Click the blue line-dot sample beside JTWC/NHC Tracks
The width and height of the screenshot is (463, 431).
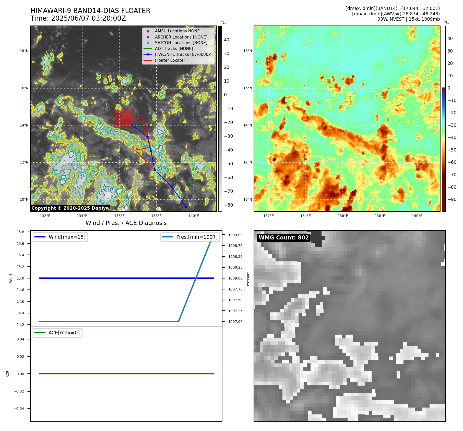pyautogui.click(x=148, y=55)
